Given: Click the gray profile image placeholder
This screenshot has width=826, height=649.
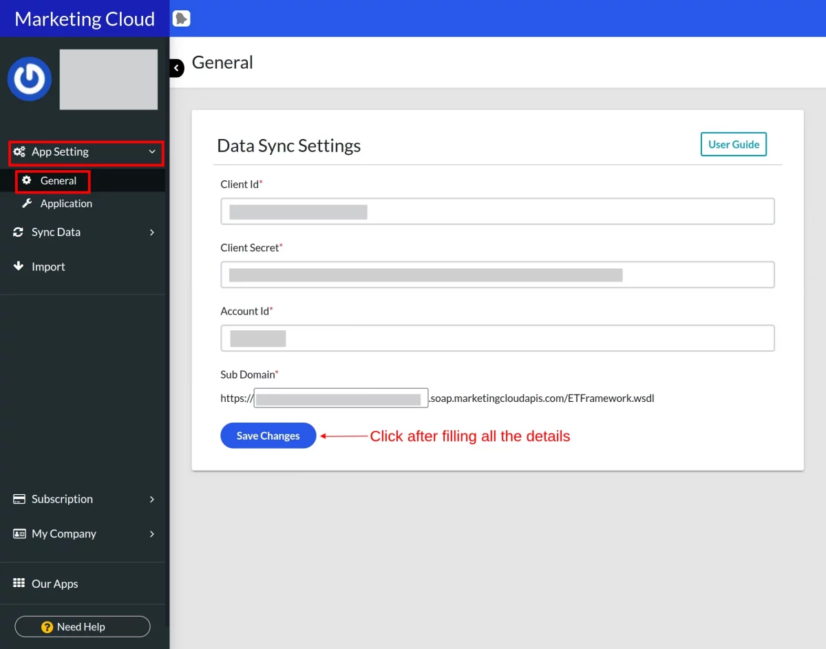Looking at the screenshot, I should [109, 79].
